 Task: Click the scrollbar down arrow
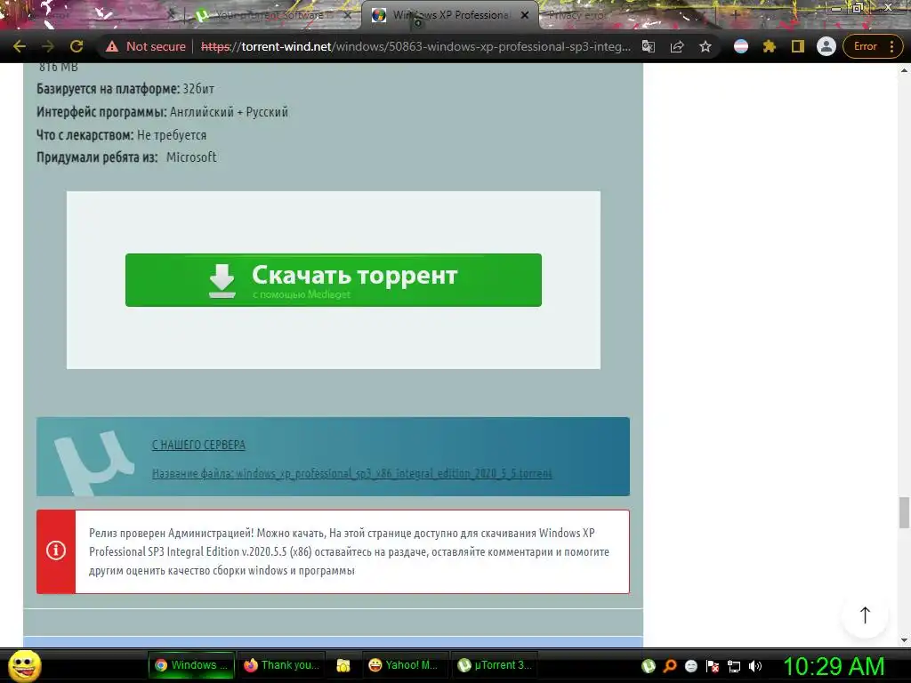coord(904,640)
